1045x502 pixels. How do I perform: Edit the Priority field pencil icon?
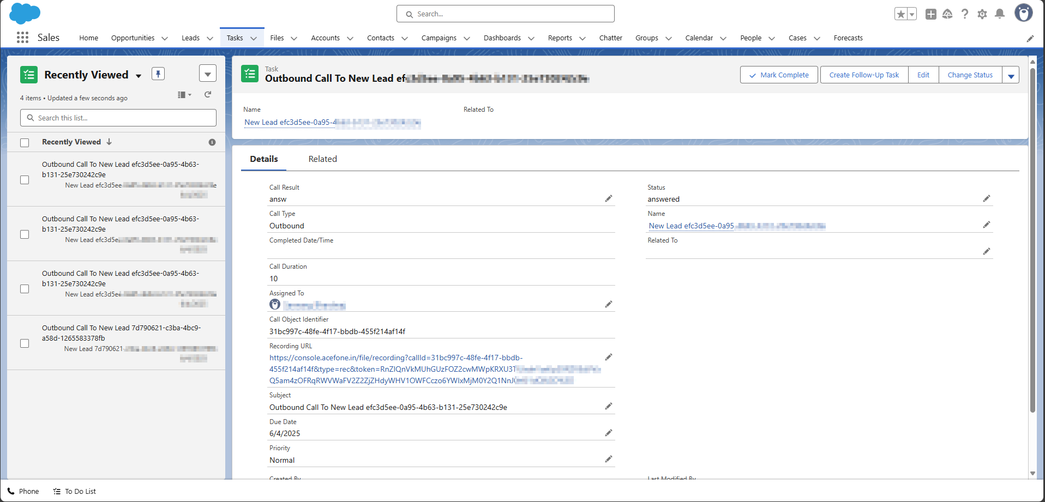(608, 459)
